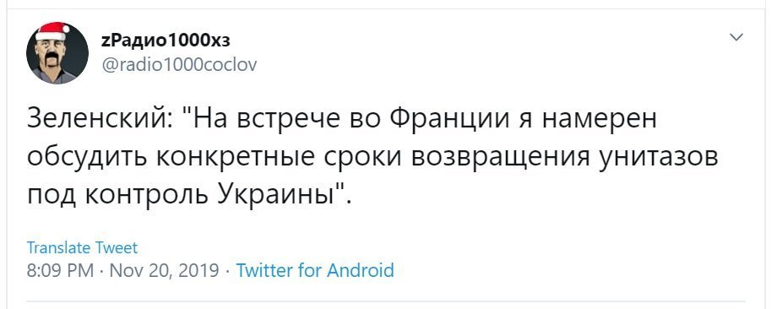
Task: Open the zРадио1000хз profile avatar
Action: [x=57, y=53]
